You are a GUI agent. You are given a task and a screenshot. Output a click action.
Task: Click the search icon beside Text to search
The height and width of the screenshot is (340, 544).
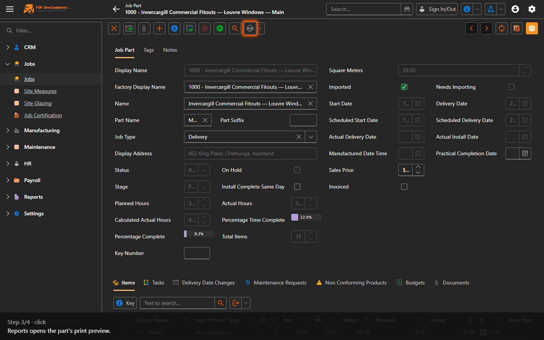click(x=221, y=303)
